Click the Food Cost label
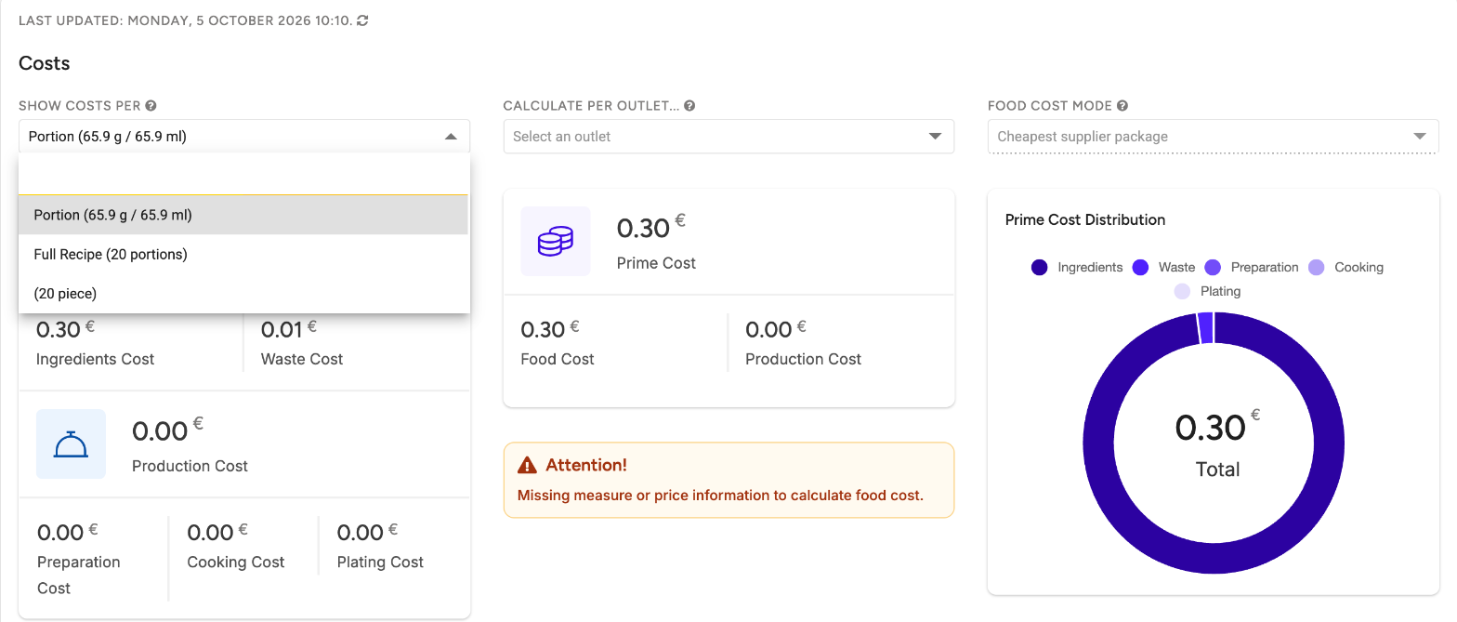Viewport: 1457px width, 622px height. click(x=558, y=359)
